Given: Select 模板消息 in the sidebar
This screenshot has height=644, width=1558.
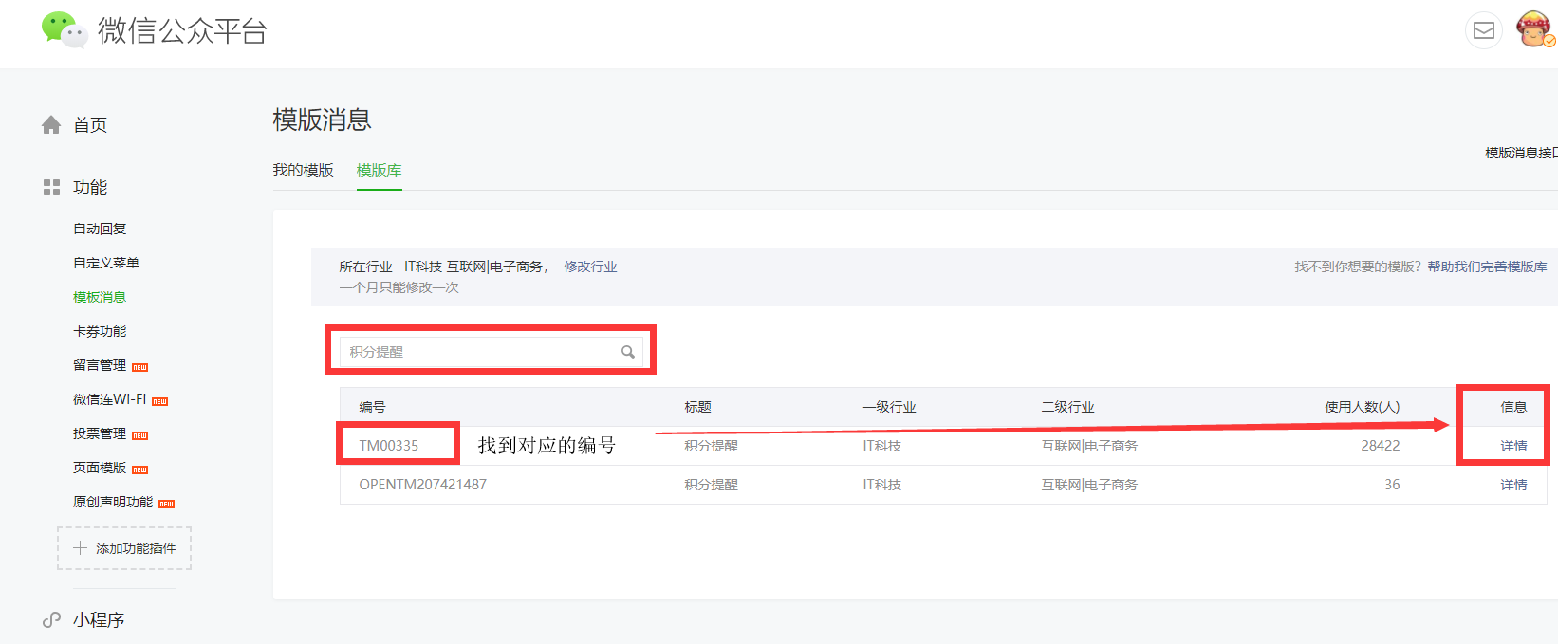Looking at the screenshot, I should tap(100, 297).
